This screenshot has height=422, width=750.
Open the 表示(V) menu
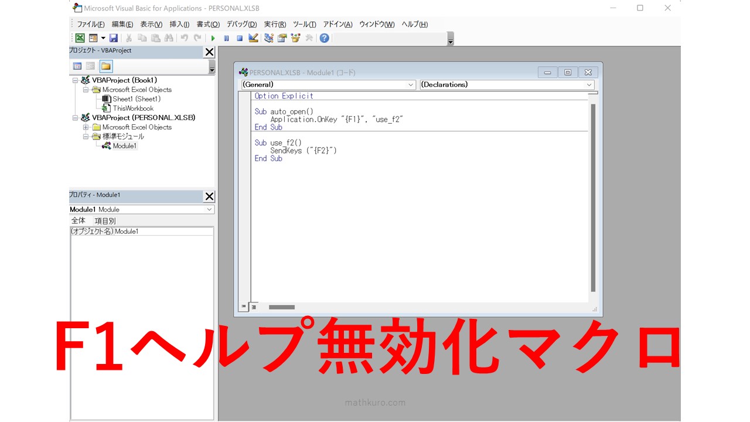coord(151,24)
